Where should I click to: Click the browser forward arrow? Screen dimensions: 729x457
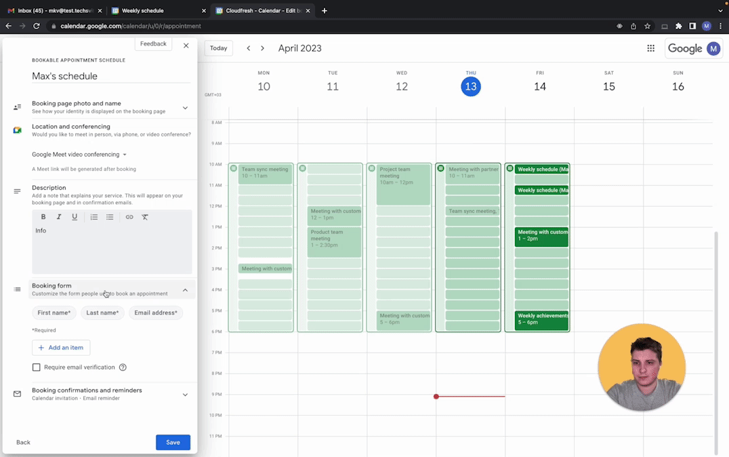[22, 26]
